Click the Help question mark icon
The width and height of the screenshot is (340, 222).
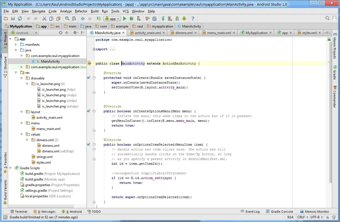(193, 19)
